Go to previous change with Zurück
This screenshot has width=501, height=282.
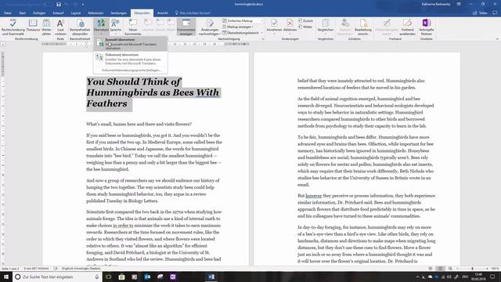pos(305,21)
